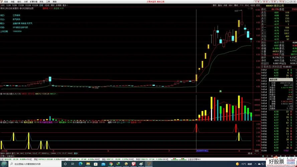Screen dimensions: 297x167
Task: Select the WAVE indicator tab
Action: pyautogui.click(x=70, y=153)
